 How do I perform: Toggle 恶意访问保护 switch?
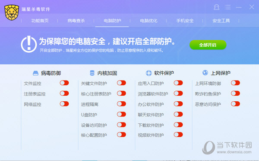click(x=235, y=104)
